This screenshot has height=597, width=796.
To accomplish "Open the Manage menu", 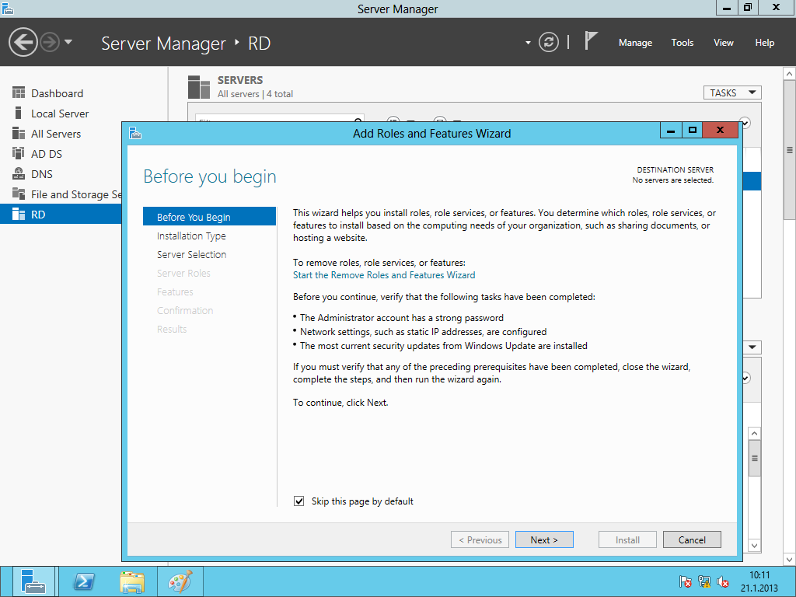I will [635, 43].
